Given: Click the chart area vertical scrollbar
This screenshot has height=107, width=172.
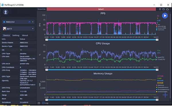Looking at the screenshot, I should click(170, 56).
